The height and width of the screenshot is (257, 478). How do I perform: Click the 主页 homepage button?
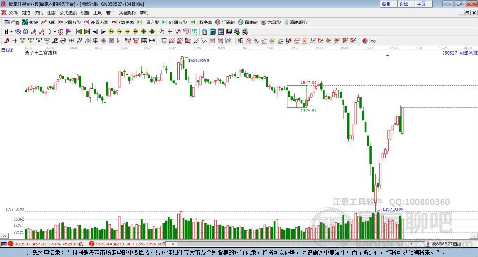(423, 4)
